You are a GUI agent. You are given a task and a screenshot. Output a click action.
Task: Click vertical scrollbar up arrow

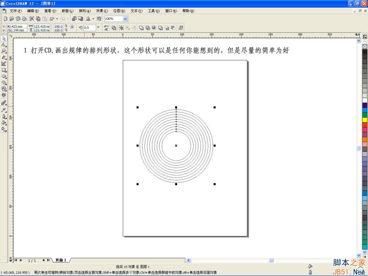(x=359, y=41)
